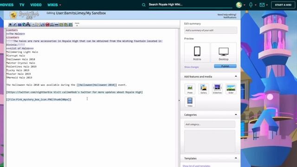Screen dimensions: 297x167
Task: Collapse the Categories section
Action: coord(236,115)
